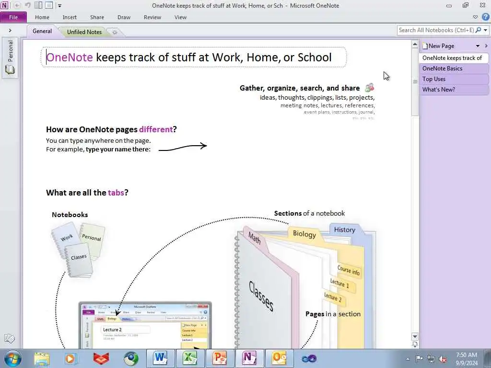This screenshot has height=368, width=491.
Task: Open the Top Uses page
Action: click(453, 79)
